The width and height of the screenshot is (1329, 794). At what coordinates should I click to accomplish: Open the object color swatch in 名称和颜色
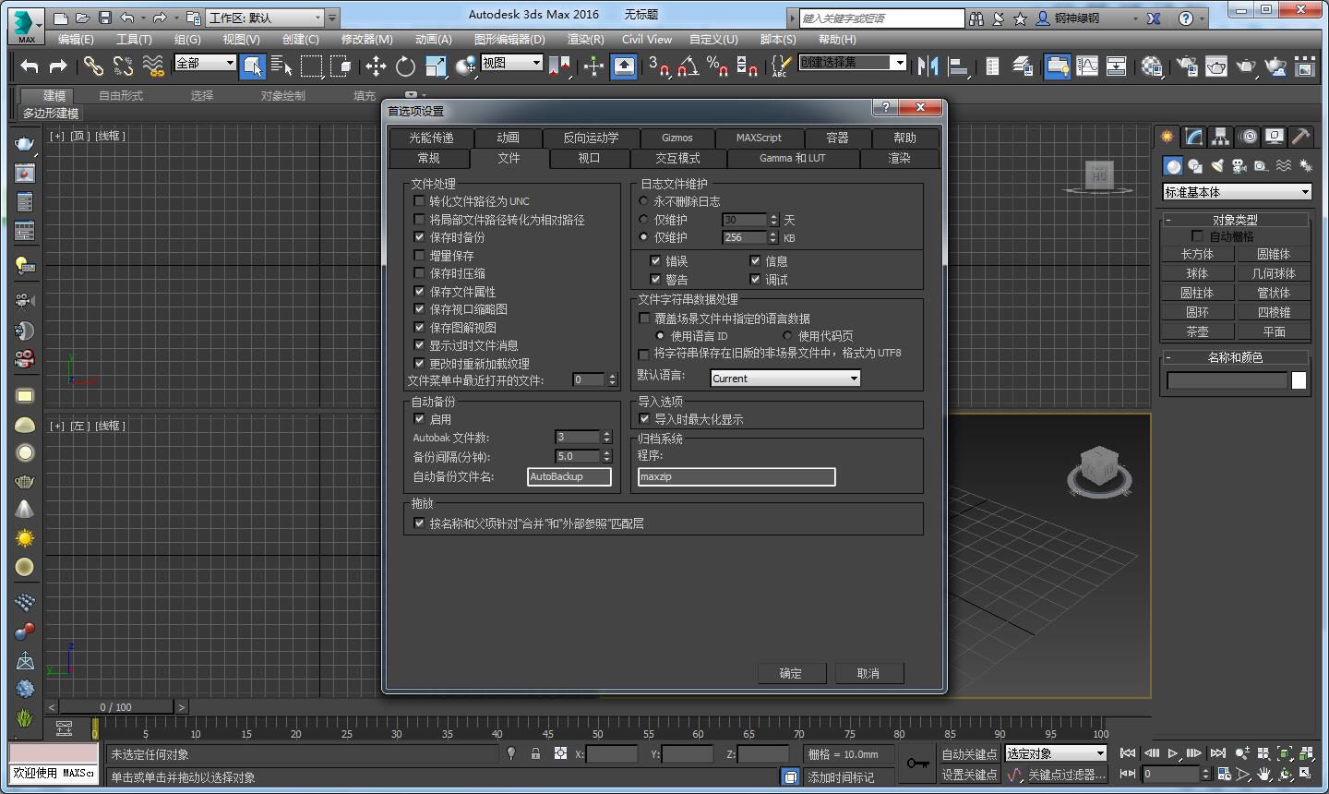click(1299, 379)
